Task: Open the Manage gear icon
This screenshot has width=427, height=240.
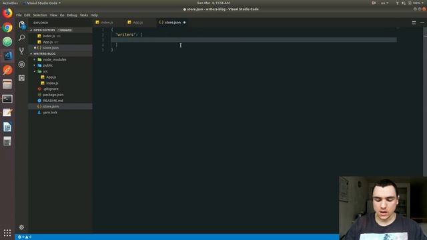Action: point(21,227)
